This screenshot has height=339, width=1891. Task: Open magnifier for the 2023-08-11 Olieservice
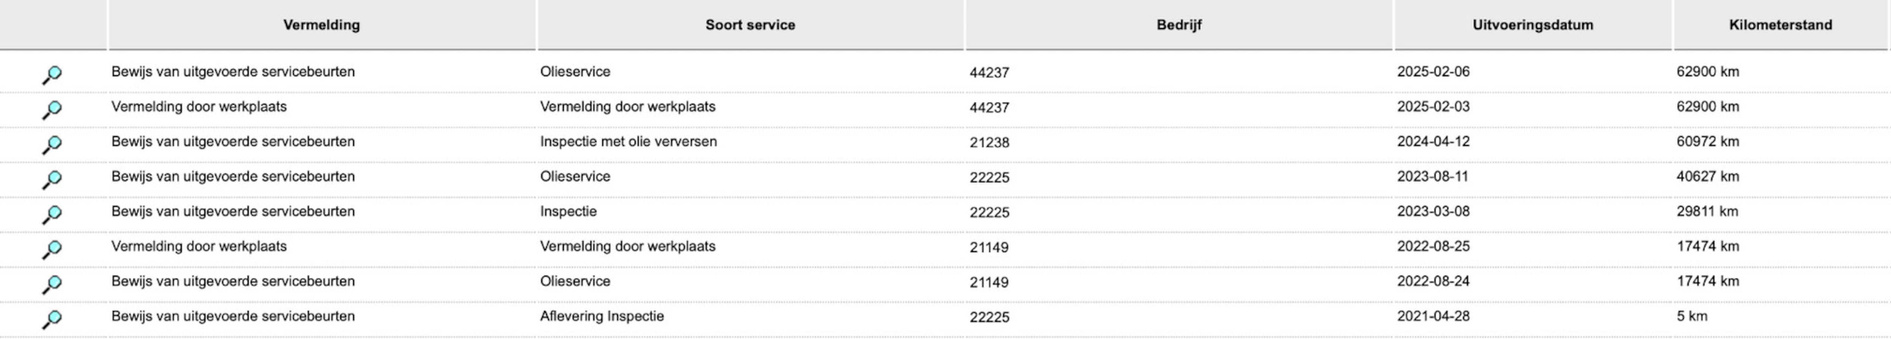tap(51, 179)
